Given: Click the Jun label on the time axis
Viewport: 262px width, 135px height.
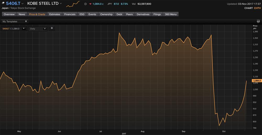Looking at the screenshot, I should 59,131.
